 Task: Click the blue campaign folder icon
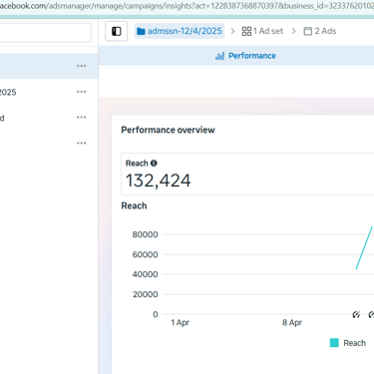[x=141, y=31]
